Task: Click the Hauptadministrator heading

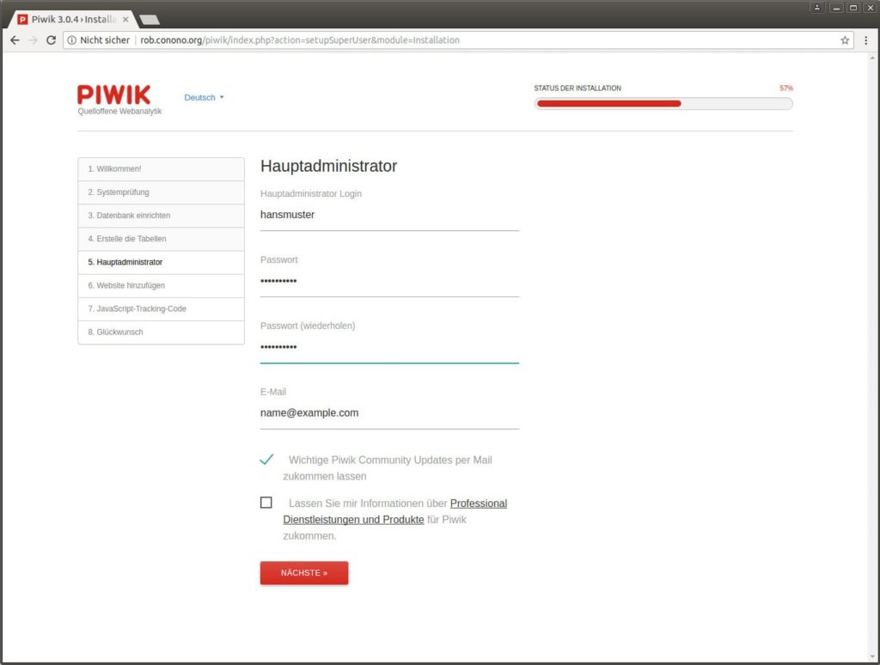Action: click(329, 166)
